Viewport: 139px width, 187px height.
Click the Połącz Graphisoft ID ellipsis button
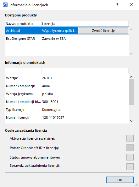coord(130,148)
